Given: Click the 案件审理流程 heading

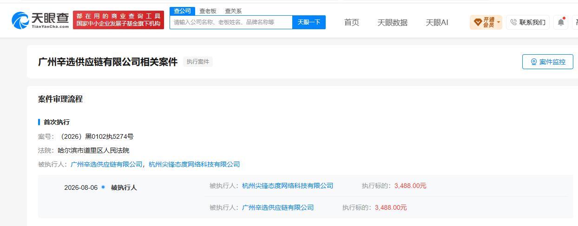Looking at the screenshot, I should click(60, 99).
